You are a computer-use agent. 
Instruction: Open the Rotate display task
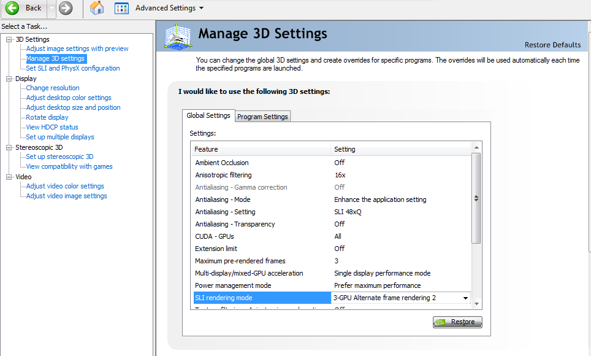click(x=47, y=117)
